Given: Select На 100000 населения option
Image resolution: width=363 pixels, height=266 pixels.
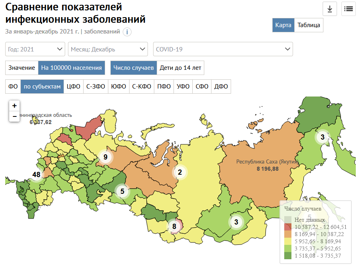Looking at the screenshot, I should 72,68.
